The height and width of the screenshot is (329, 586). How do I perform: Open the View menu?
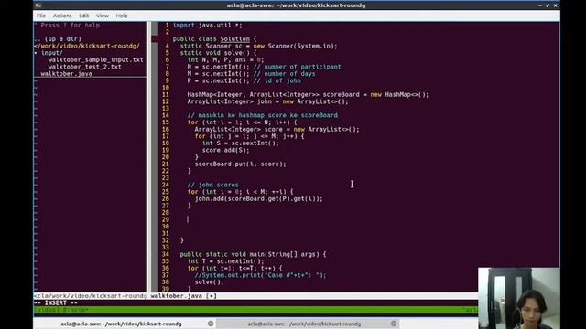103,16
